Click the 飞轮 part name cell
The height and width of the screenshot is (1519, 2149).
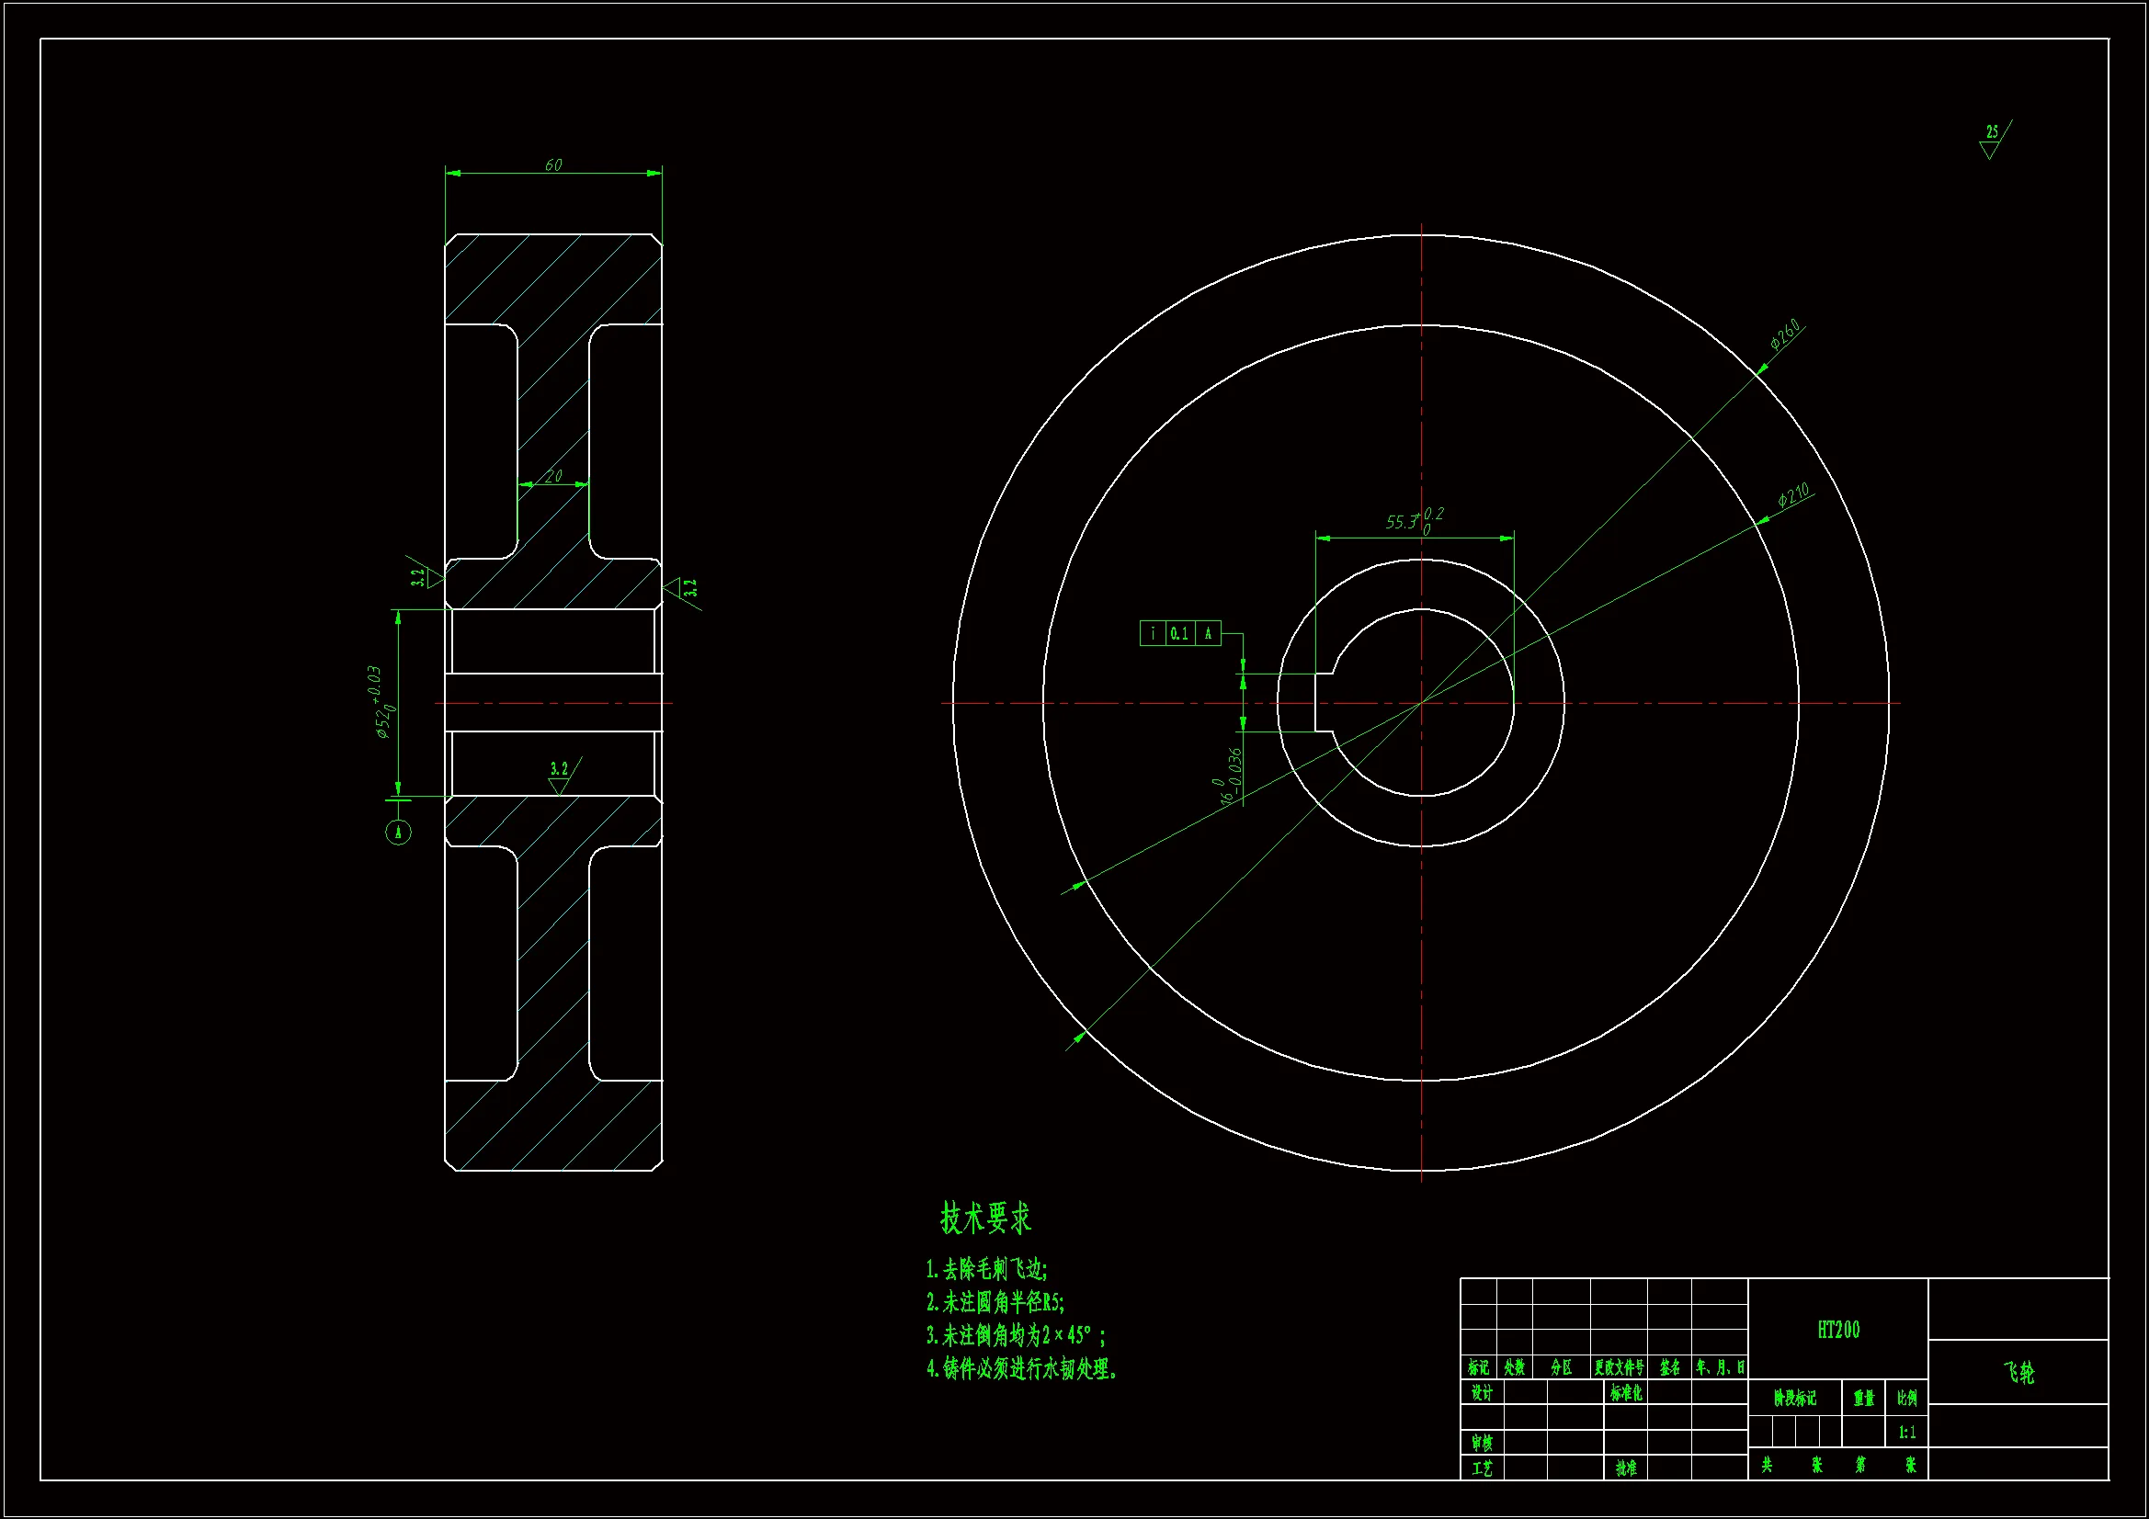tap(2018, 1373)
